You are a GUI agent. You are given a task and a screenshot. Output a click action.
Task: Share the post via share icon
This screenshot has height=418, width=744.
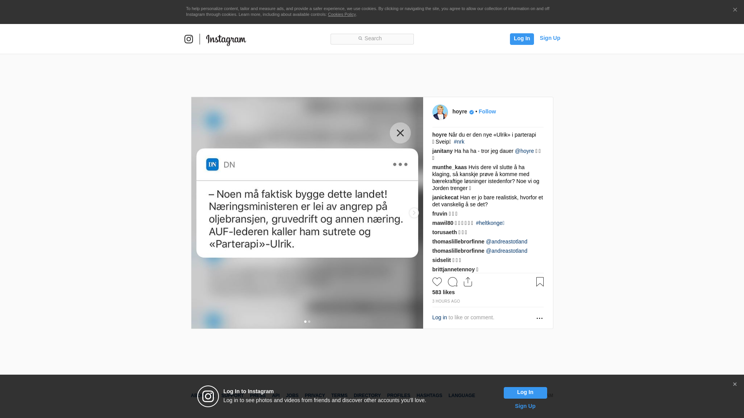[468, 282]
